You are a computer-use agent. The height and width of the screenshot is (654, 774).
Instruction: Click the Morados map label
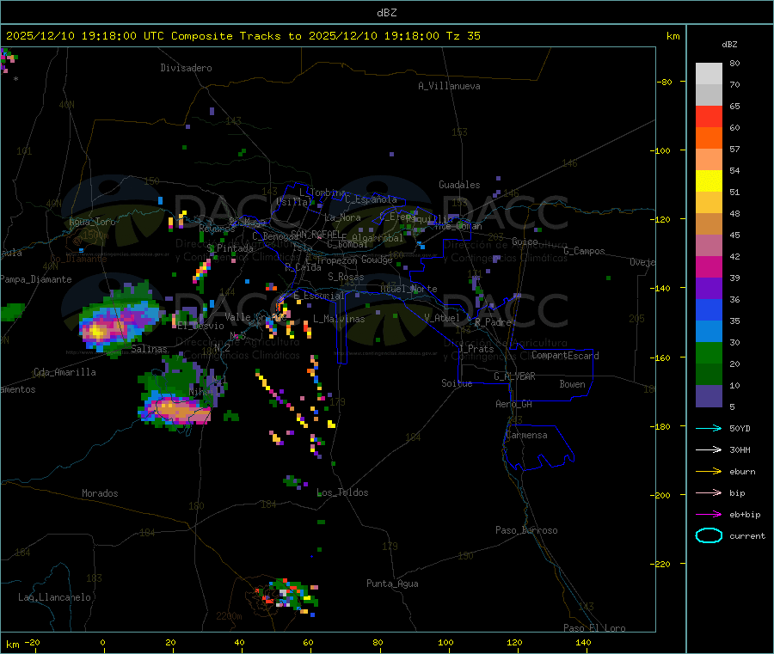tap(100, 493)
